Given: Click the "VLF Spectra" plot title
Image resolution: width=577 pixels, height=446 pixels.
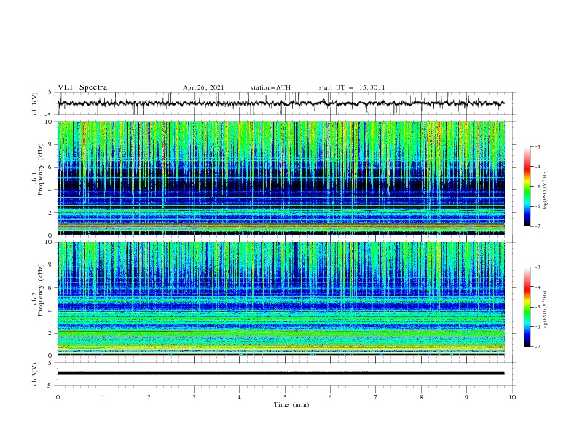Looking at the screenshot, I should tap(82, 87).
